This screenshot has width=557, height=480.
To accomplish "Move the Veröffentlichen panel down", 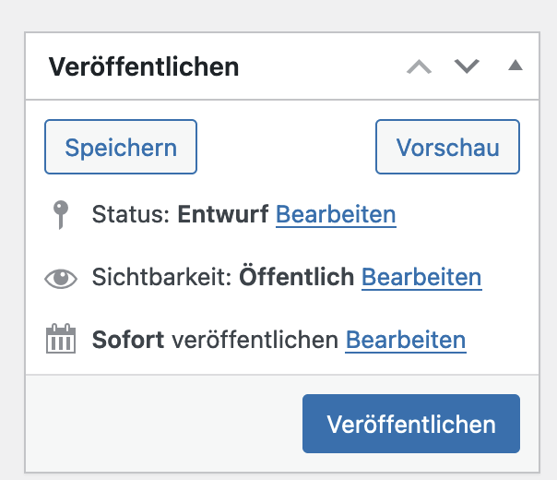I will 467,66.
